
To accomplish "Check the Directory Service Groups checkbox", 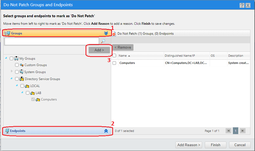I will tap(17, 79).
